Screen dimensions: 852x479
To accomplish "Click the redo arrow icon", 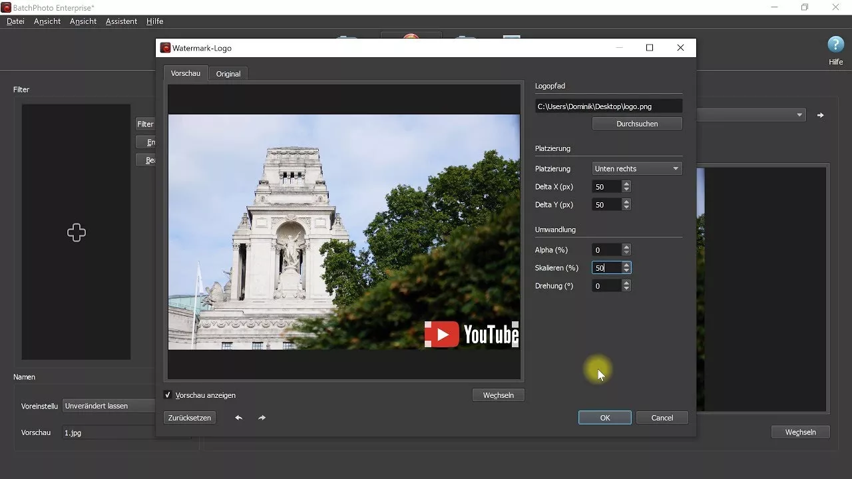I will tap(262, 417).
